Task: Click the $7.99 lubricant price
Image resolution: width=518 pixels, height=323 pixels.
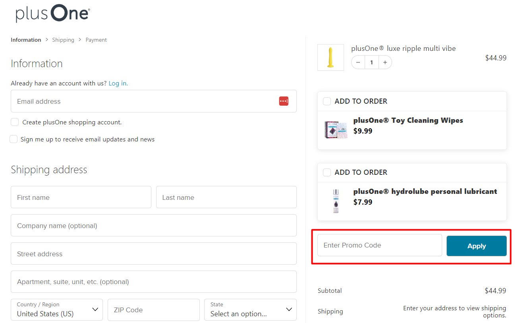Action: [363, 202]
